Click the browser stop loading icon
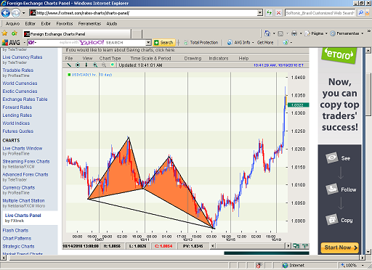 point(279,13)
